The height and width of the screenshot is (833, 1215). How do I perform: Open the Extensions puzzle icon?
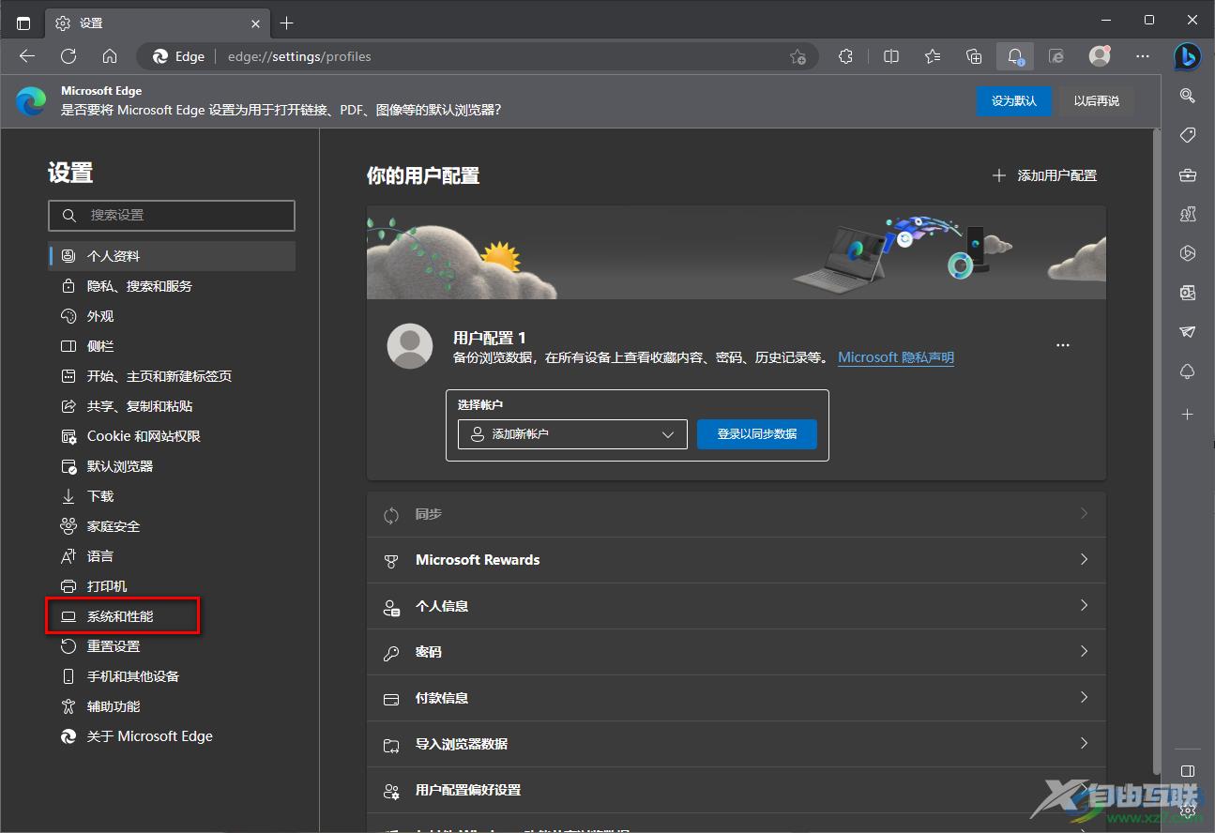pos(845,56)
